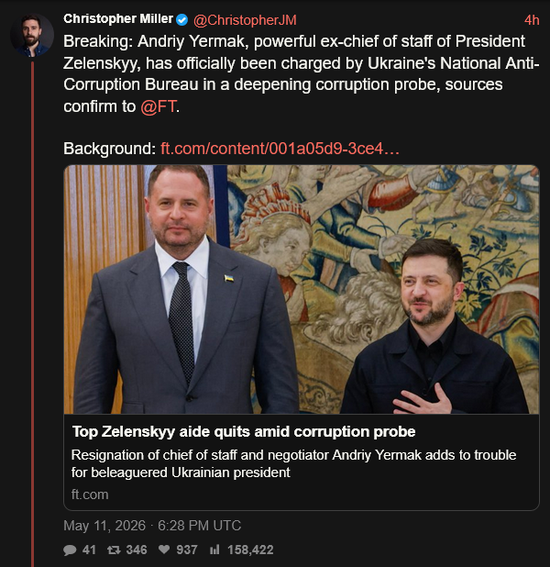Click the blue verified badge icon
Image resolution: width=550 pixels, height=567 pixels.
(182, 20)
